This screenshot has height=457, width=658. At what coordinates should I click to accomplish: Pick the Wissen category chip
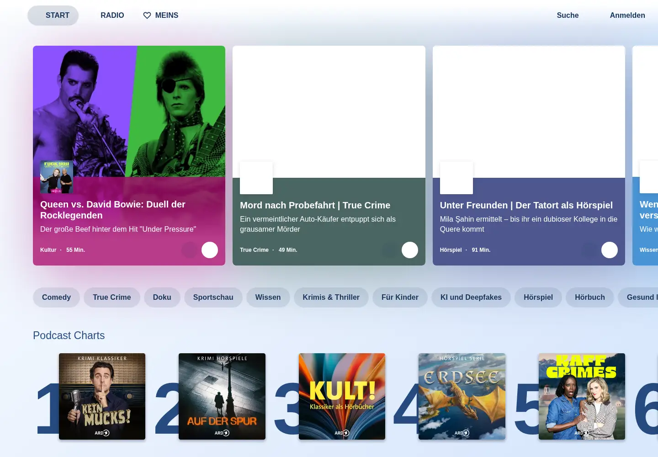point(268,298)
